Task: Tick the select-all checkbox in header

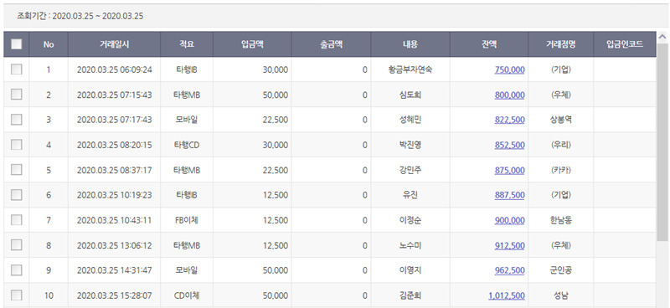Action: click(16, 44)
